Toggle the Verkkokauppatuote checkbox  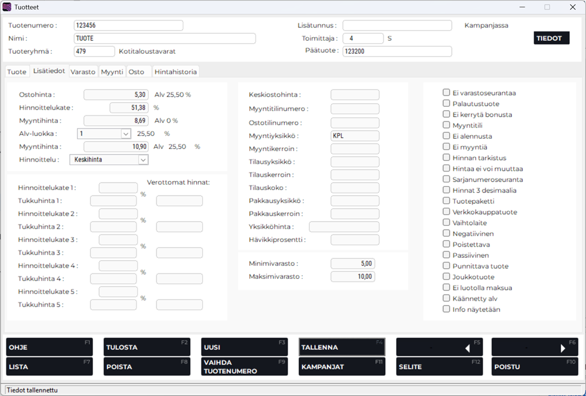[x=447, y=212]
